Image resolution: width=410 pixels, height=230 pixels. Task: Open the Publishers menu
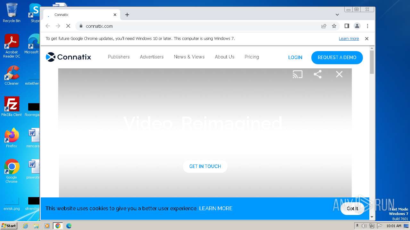point(119,57)
